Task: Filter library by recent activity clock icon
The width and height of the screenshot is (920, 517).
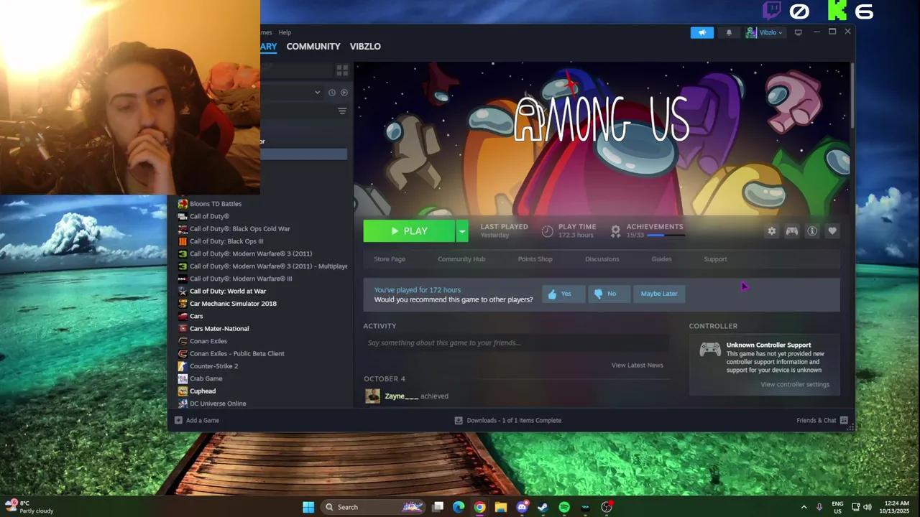Action: coord(331,92)
